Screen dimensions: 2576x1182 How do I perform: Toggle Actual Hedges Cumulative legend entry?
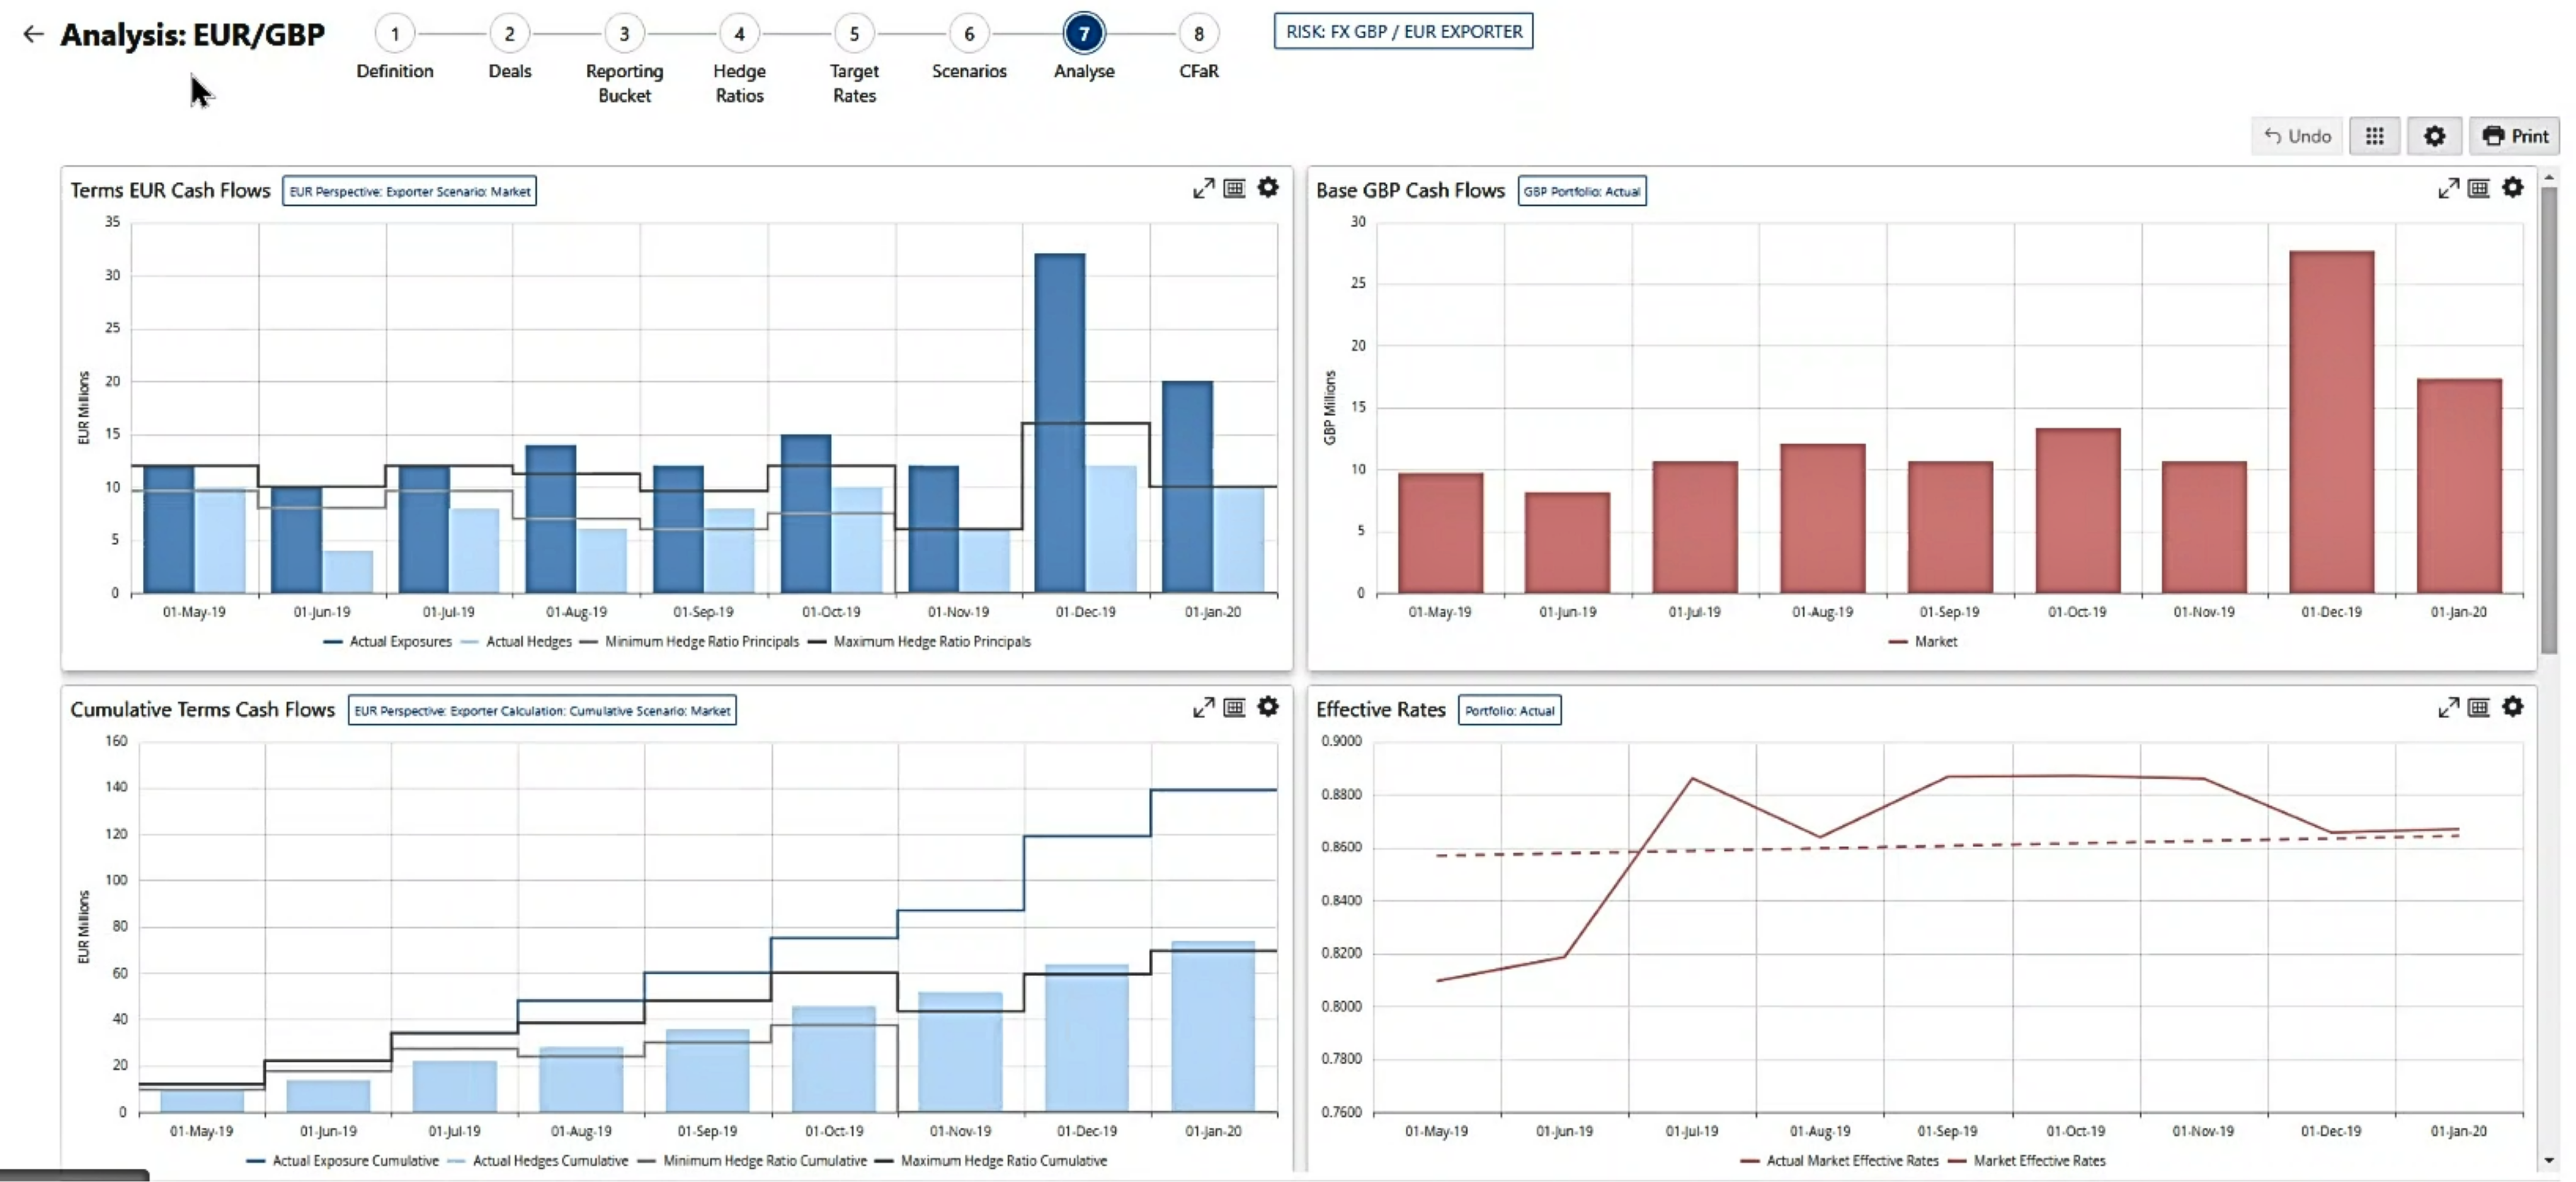pos(549,1161)
